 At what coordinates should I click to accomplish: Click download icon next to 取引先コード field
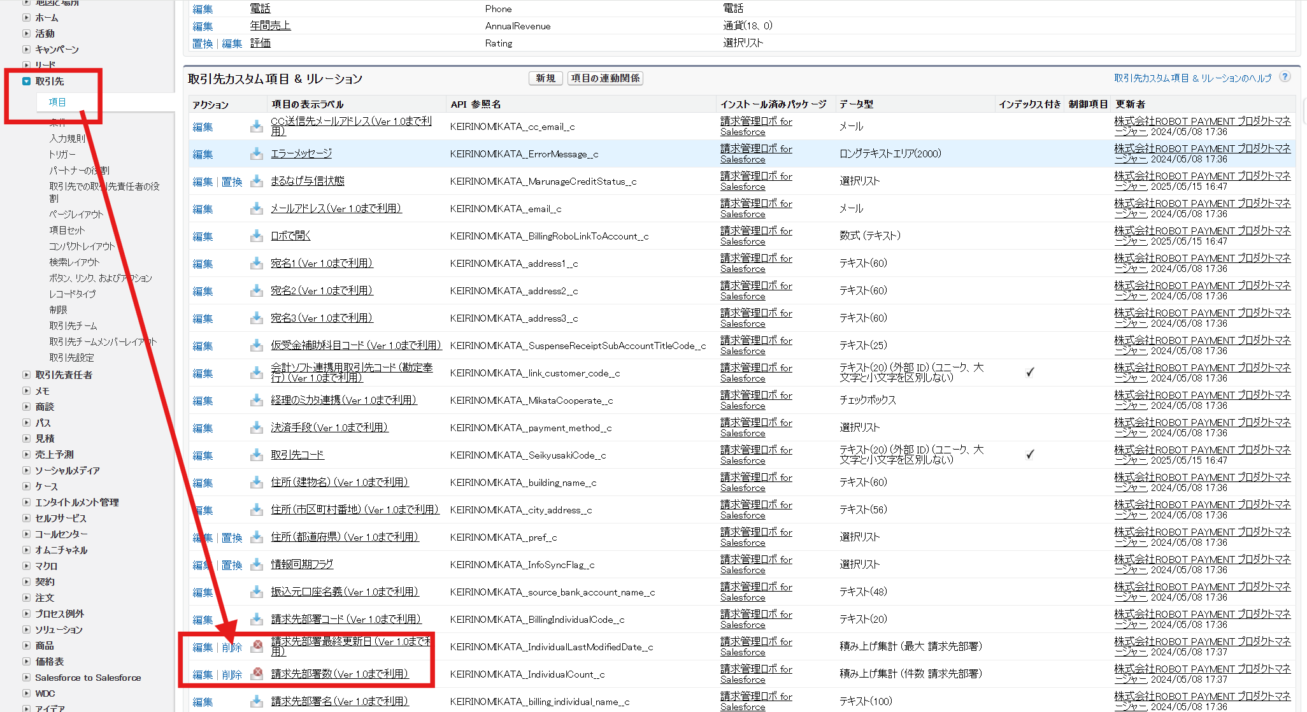click(x=257, y=455)
